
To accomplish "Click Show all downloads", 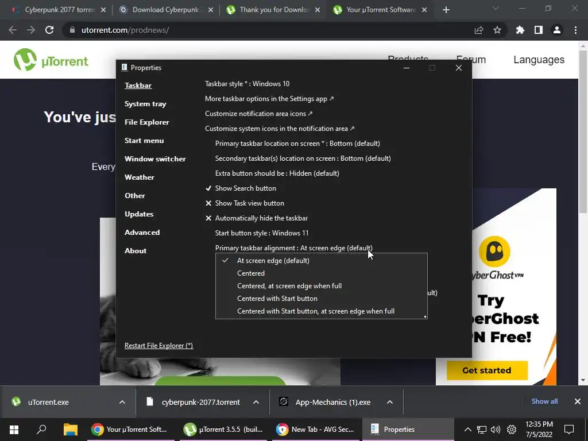I will [x=544, y=401].
